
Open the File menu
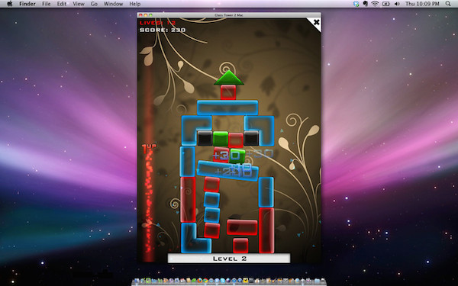[46, 4]
